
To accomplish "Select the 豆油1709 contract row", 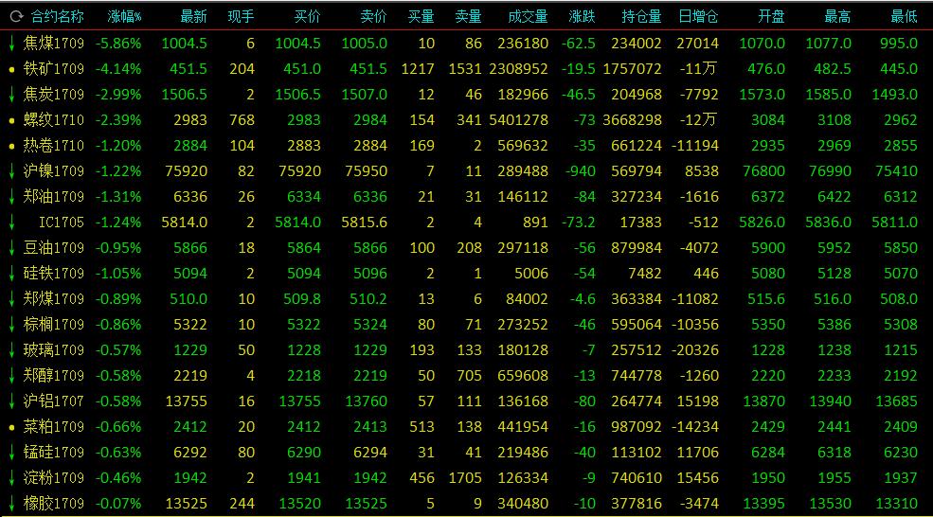I will click(x=466, y=247).
